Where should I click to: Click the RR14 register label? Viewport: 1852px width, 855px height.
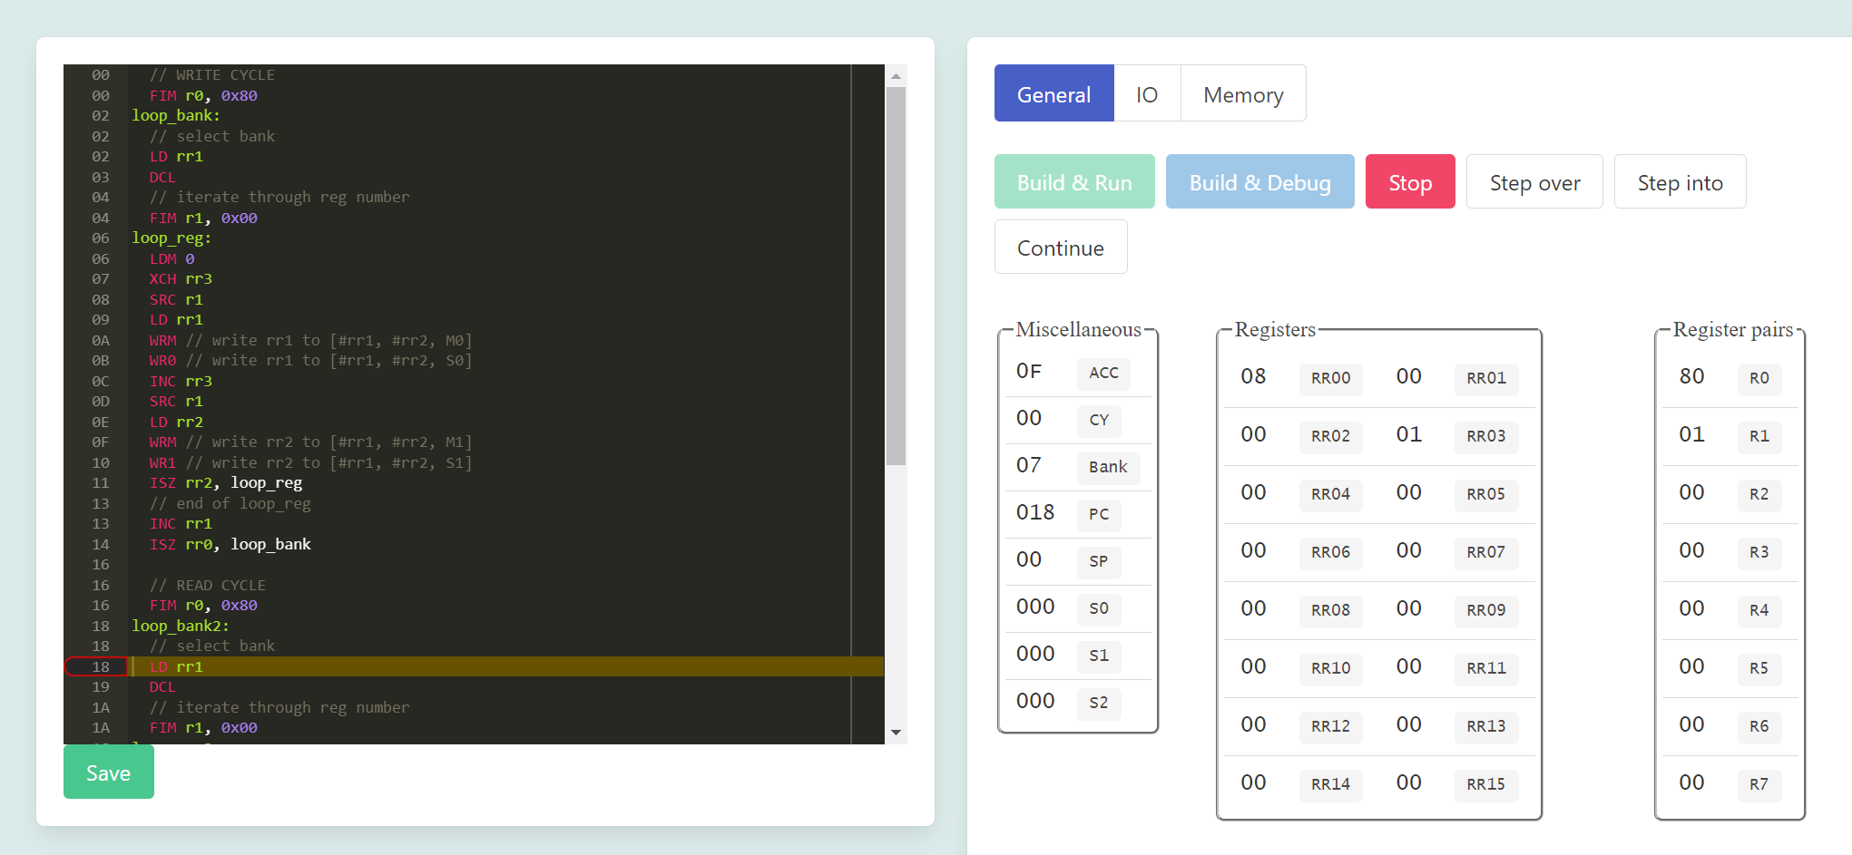tap(1330, 784)
